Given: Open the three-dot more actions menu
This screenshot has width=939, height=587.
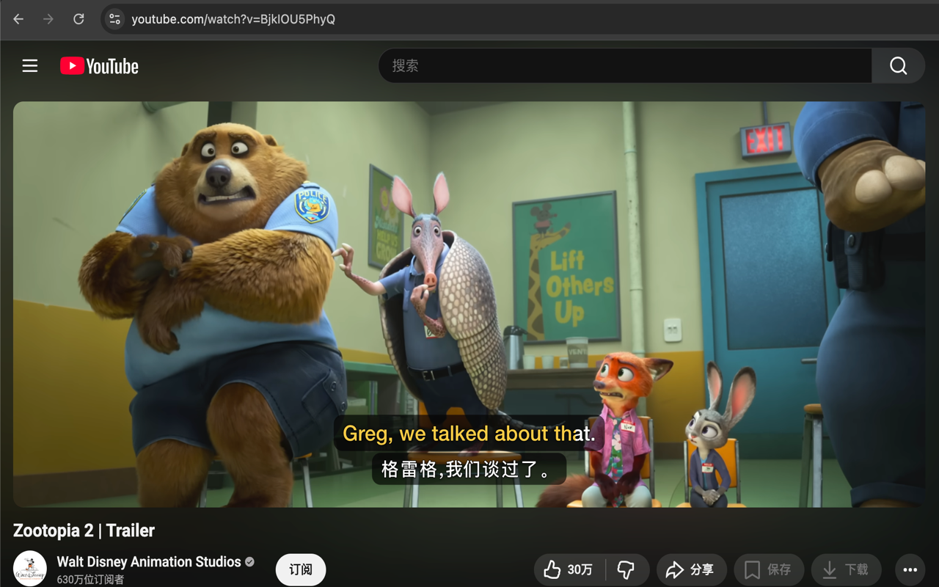Looking at the screenshot, I should (x=910, y=569).
